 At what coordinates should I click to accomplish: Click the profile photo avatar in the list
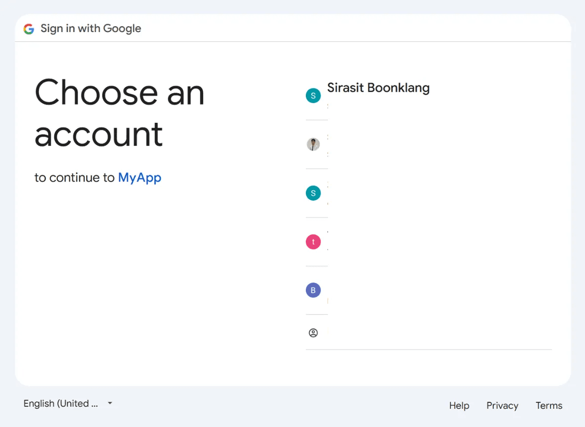tap(313, 144)
